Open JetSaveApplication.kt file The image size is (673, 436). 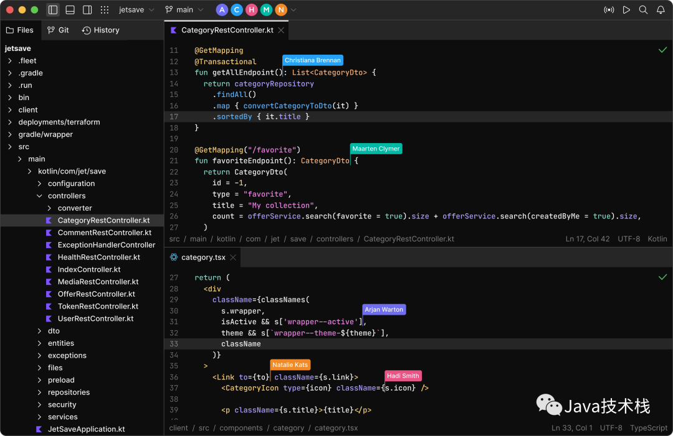tap(86, 429)
